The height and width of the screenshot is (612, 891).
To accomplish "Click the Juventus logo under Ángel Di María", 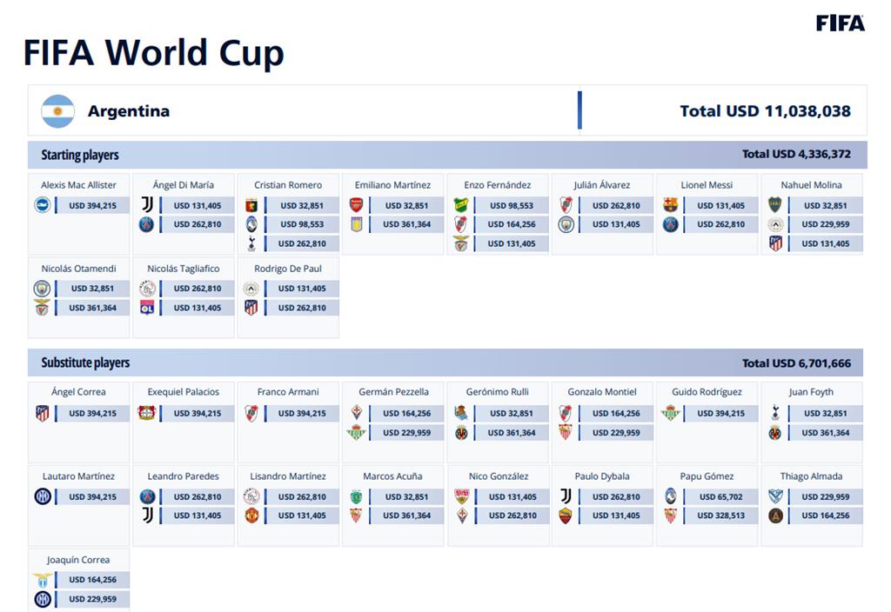I will [x=147, y=205].
